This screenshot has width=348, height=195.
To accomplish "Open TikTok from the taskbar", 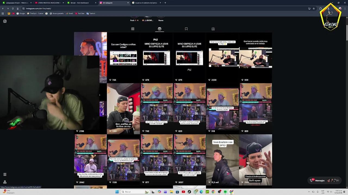I will 189,192.
